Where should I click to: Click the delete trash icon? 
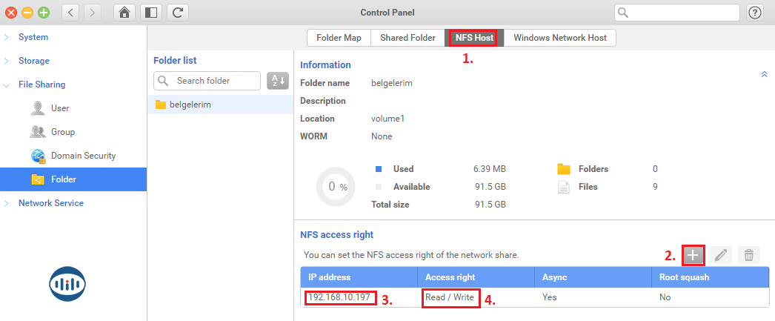coord(749,255)
